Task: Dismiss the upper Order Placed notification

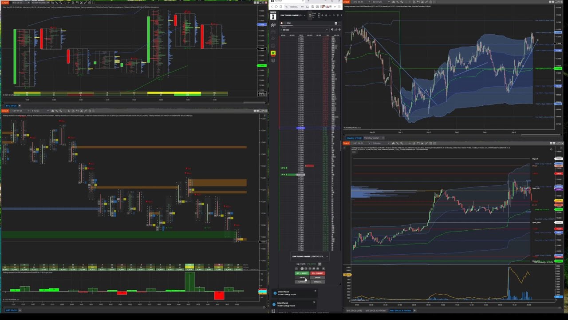Action: click(315, 291)
